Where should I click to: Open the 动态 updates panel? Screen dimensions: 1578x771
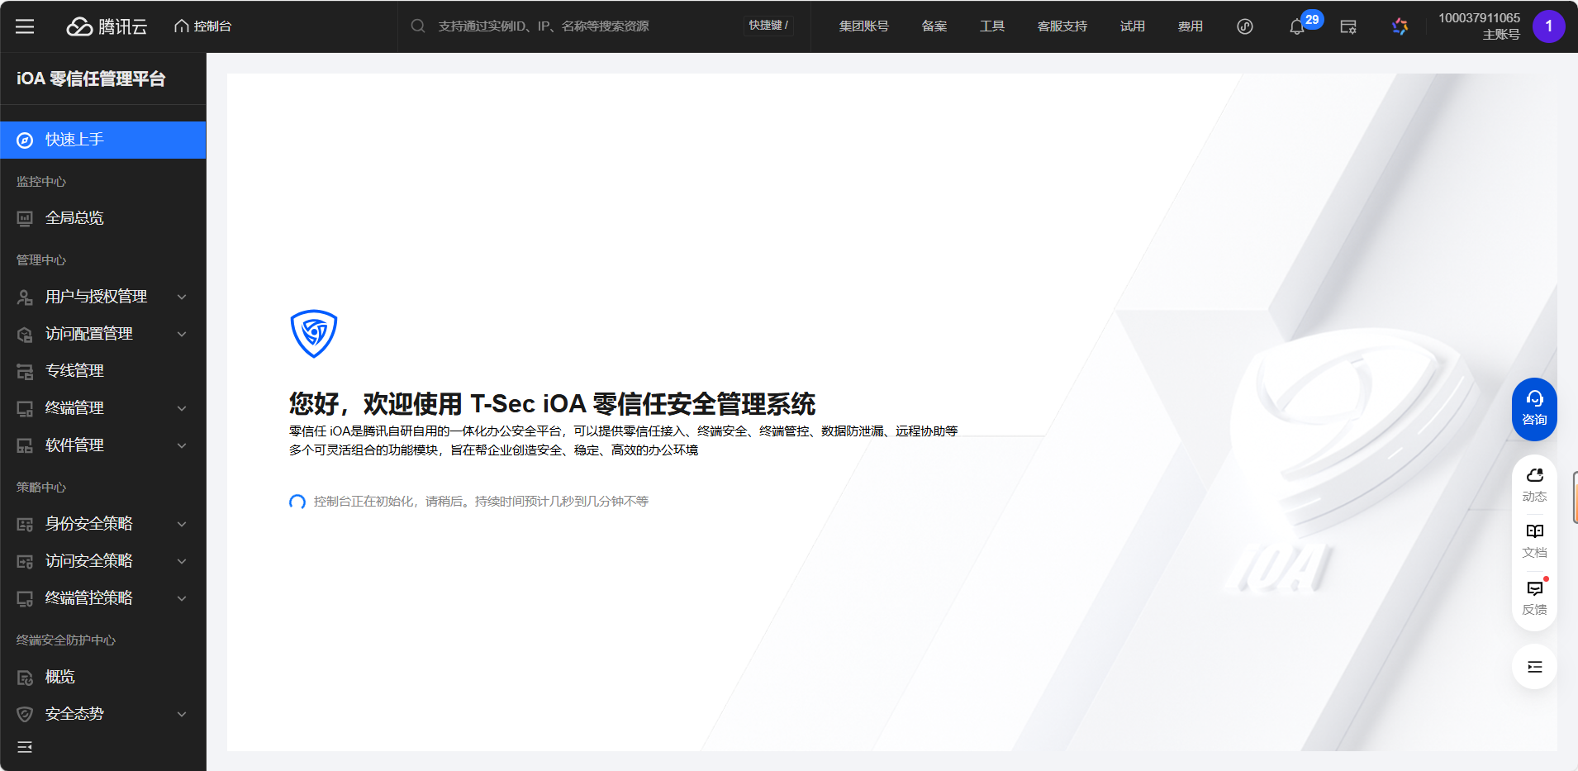[1533, 483]
